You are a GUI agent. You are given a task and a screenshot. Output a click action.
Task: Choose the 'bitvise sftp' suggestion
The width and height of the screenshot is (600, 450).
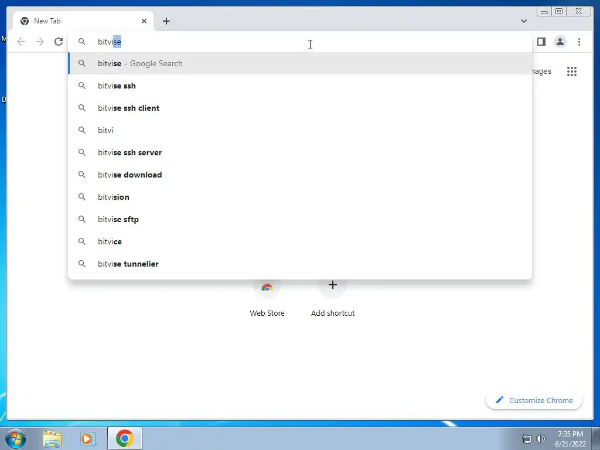(300, 219)
